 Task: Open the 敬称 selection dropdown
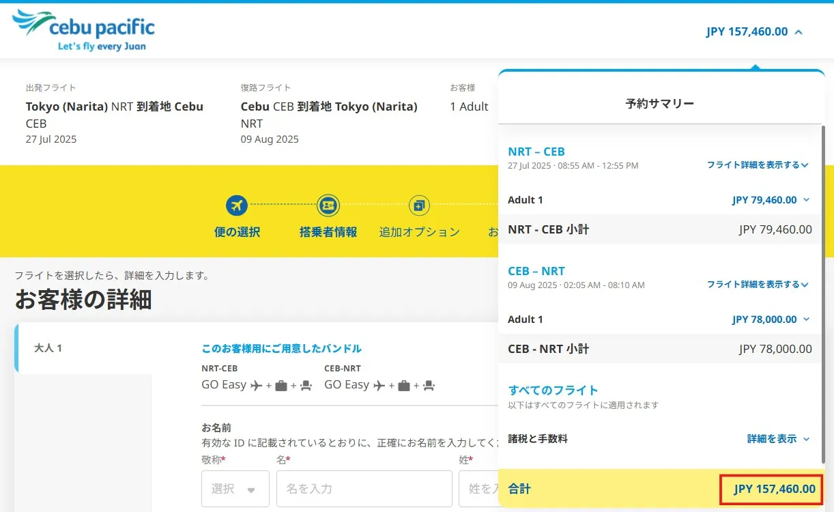pos(235,488)
